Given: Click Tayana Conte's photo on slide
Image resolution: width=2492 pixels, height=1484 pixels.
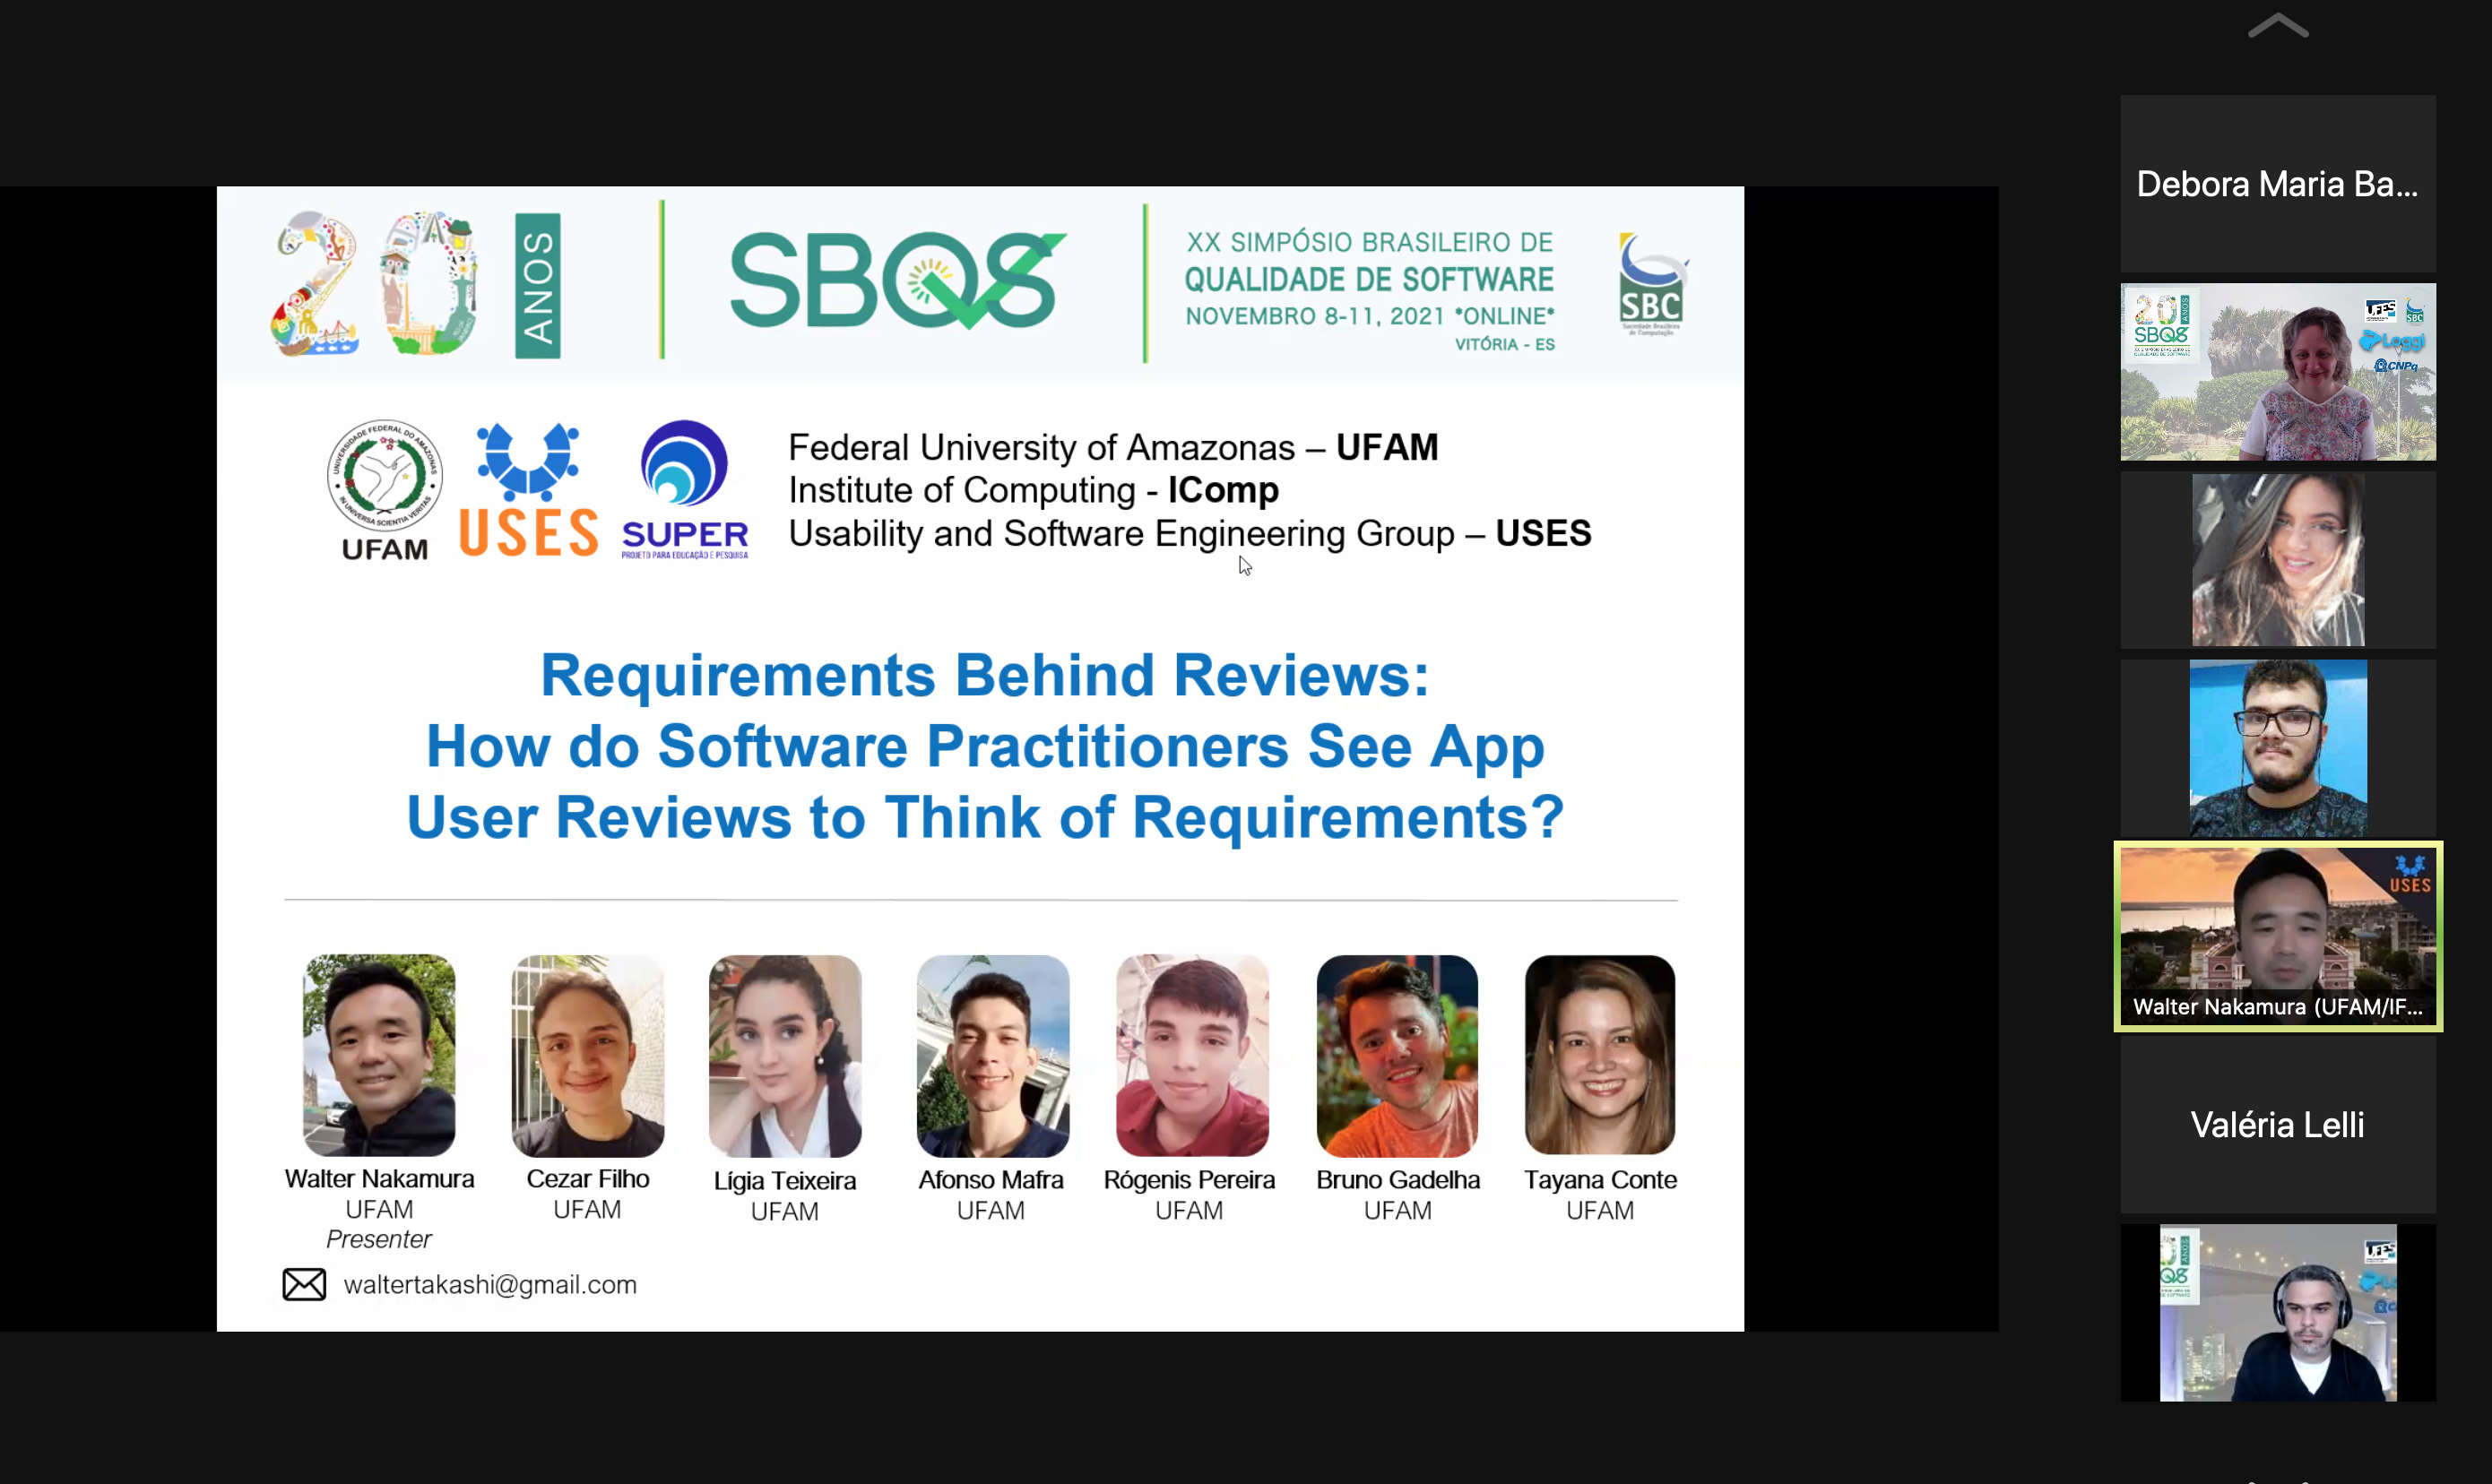Looking at the screenshot, I should (1599, 1055).
